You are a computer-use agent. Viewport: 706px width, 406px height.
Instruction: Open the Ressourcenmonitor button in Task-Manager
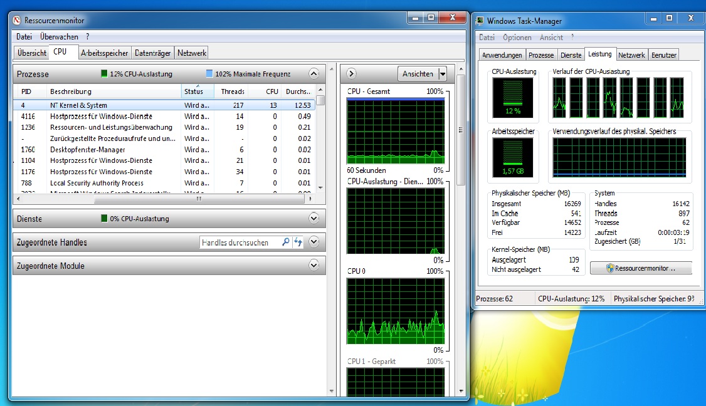[641, 268]
